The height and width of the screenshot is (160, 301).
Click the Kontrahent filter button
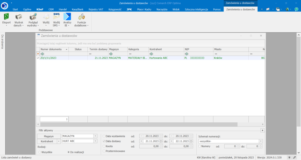coord(46,141)
